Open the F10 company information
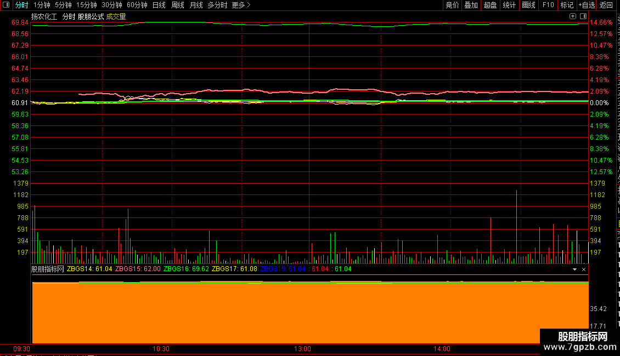The width and height of the screenshot is (620, 356). coord(548,5)
